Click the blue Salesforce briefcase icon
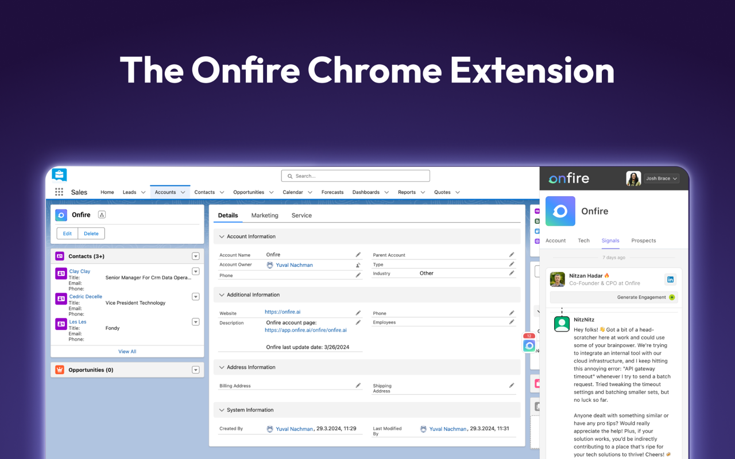 point(59,174)
